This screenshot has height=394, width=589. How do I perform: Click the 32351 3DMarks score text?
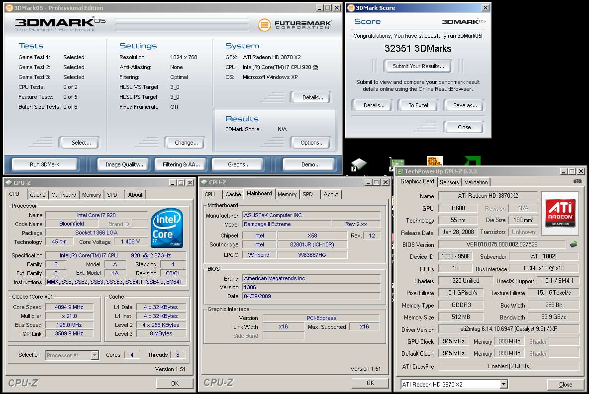(x=418, y=48)
